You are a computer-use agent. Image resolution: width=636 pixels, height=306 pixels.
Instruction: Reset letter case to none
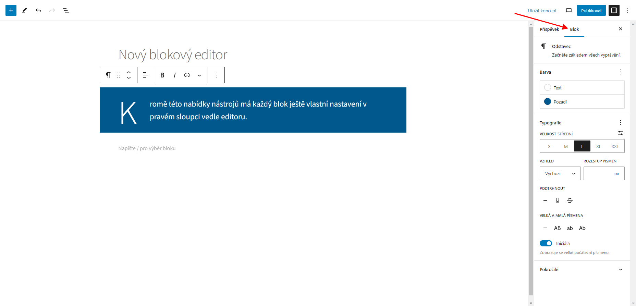pos(545,228)
